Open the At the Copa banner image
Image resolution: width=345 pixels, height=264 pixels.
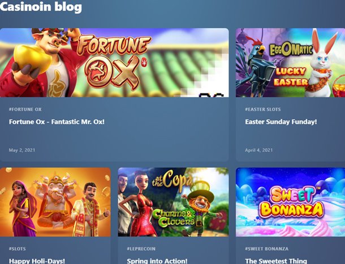tap(173, 202)
